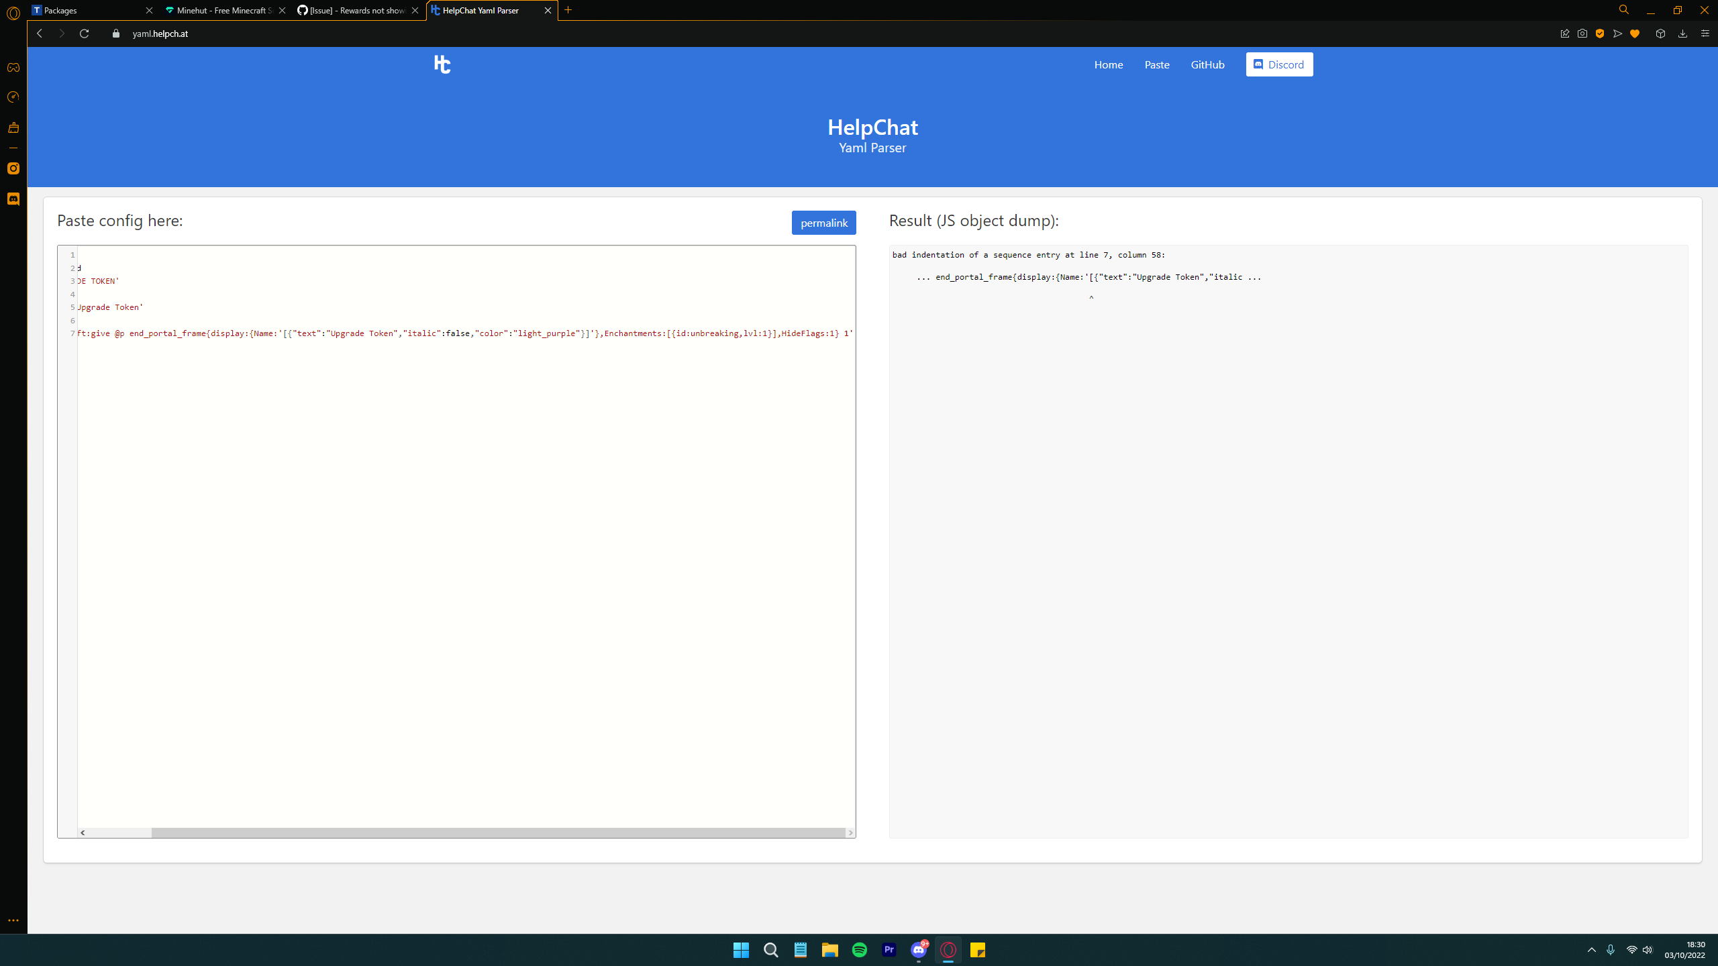Open the Discord sidebar panel icon
1718x966 pixels.
[x=13, y=199]
